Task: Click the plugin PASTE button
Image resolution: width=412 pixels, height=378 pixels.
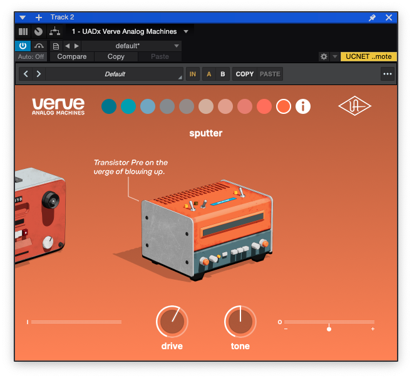Action: (270, 74)
